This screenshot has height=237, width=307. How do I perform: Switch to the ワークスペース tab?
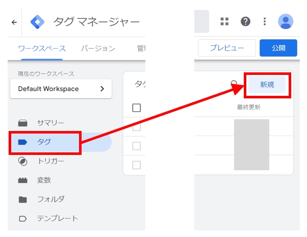[x=42, y=48]
